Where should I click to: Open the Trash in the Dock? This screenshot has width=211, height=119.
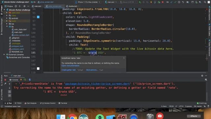(x=150, y=116)
